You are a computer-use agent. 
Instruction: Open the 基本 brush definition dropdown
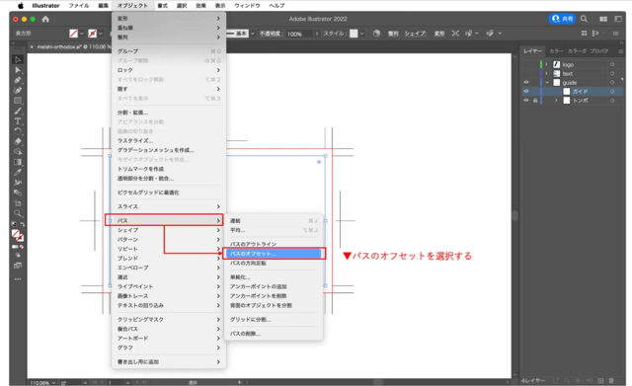click(253, 34)
